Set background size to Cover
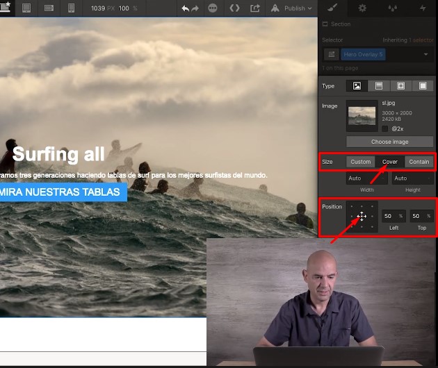438x368 pixels. pyautogui.click(x=389, y=162)
